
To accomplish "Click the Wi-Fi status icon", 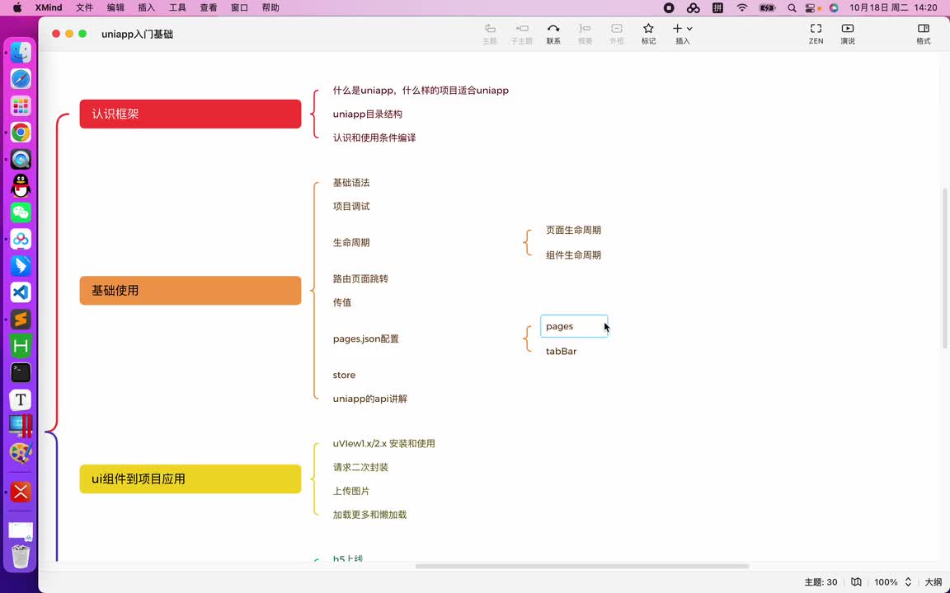I will tap(742, 8).
